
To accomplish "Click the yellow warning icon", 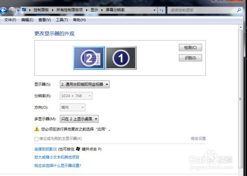I will (37, 129).
